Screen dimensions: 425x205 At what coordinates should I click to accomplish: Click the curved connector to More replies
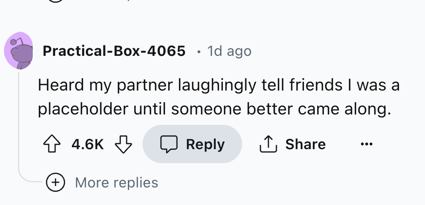(x=28, y=180)
